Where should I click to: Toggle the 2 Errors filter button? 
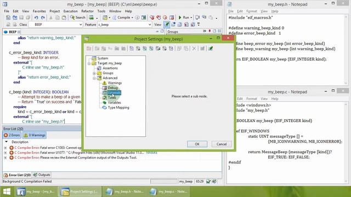(12, 135)
